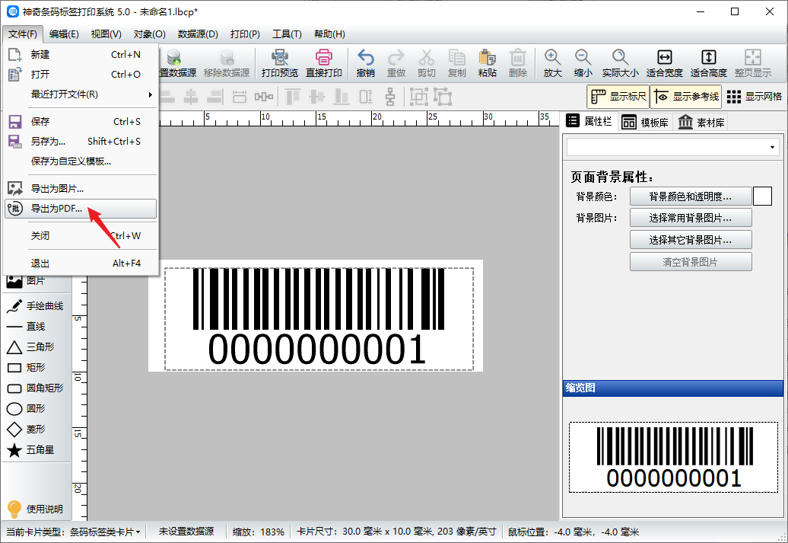Click the whole page display (整页显示) icon
The height and width of the screenshot is (543, 788).
pyautogui.click(x=753, y=63)
